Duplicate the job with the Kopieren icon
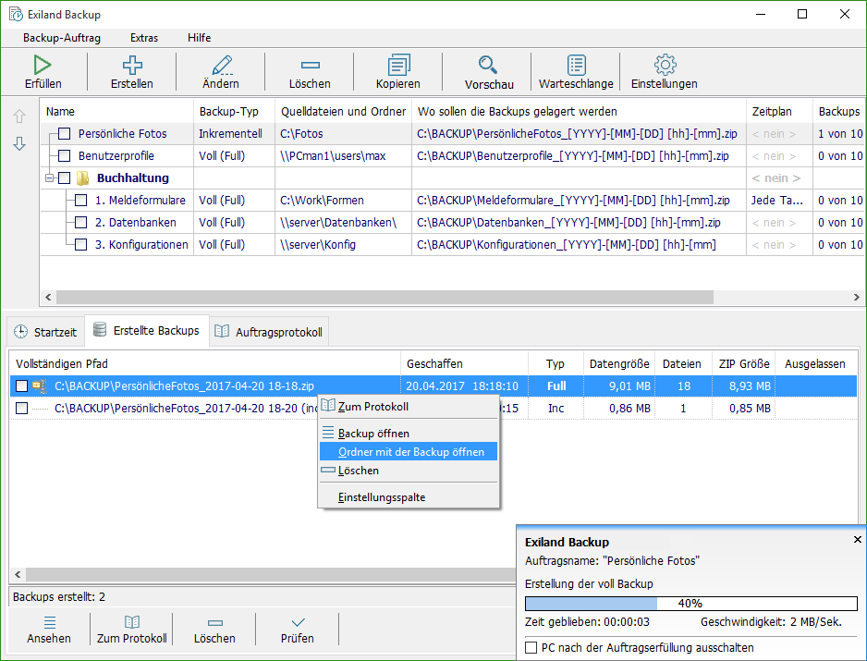The image size is (867, 661). 398,65
